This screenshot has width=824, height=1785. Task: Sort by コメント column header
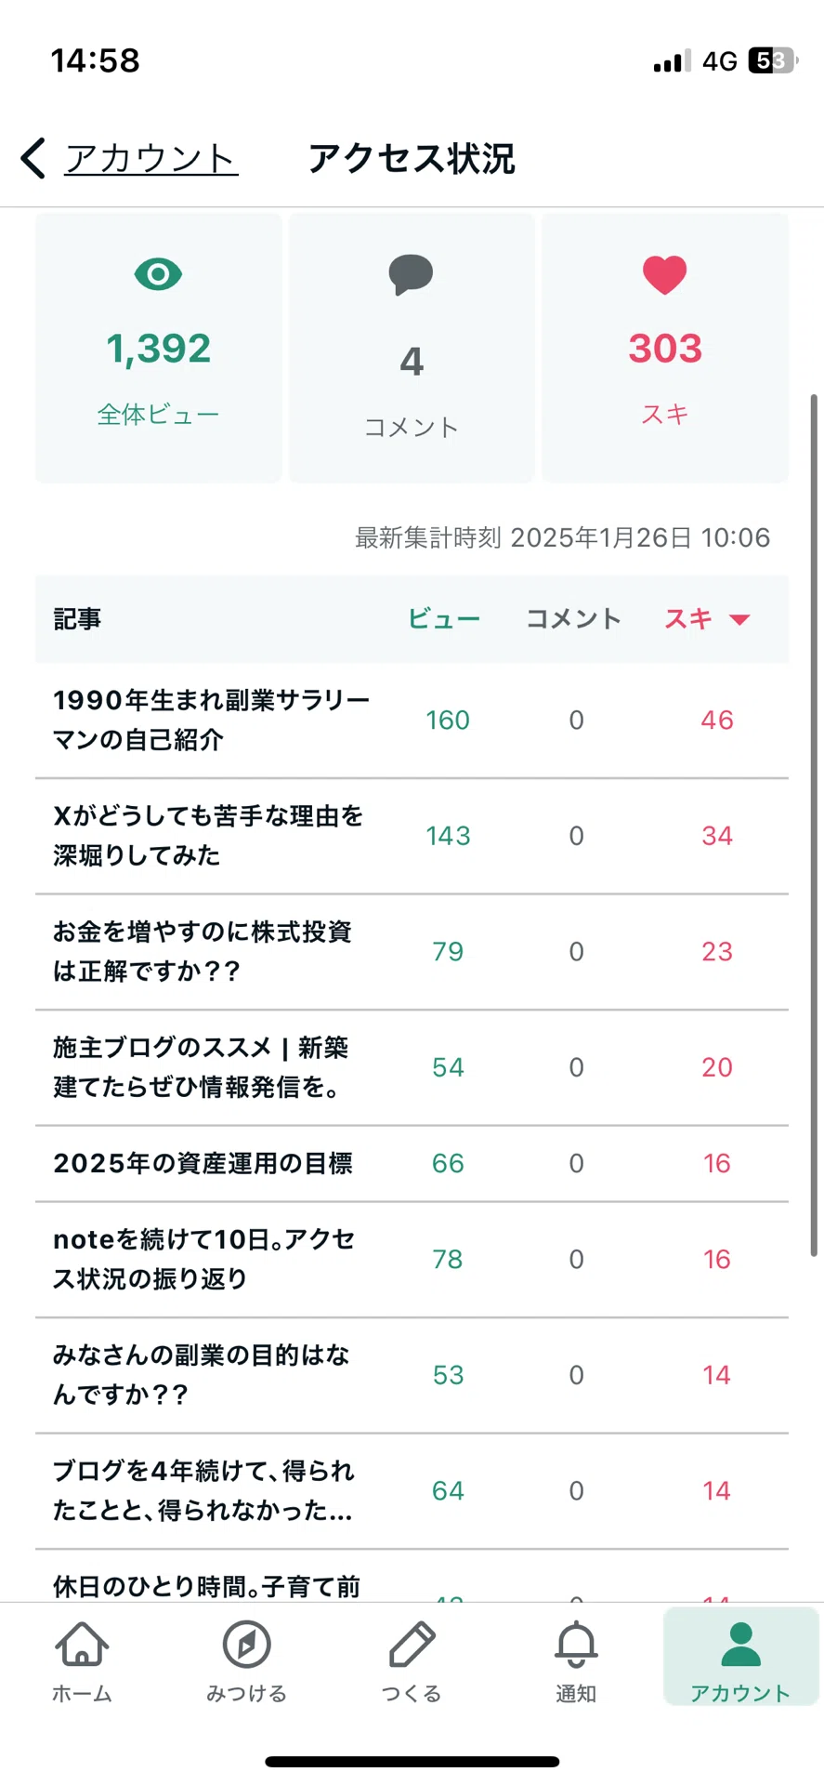[573, 619]
